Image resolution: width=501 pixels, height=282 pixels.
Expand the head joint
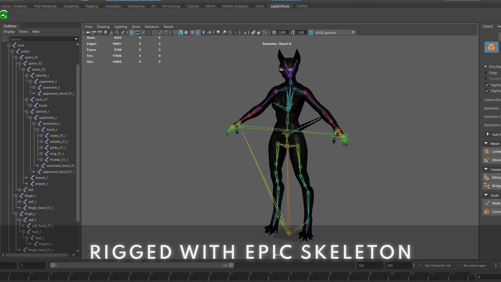pyautogui.click(x=31, y=105)
